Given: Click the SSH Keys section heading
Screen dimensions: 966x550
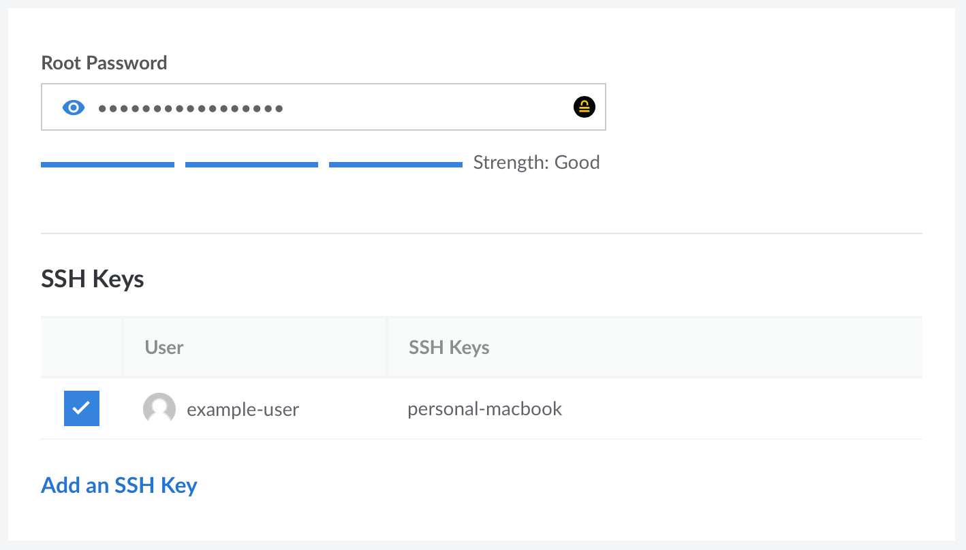Looking at the screenshot, I should pyautogui.click(x=92, y=278).
